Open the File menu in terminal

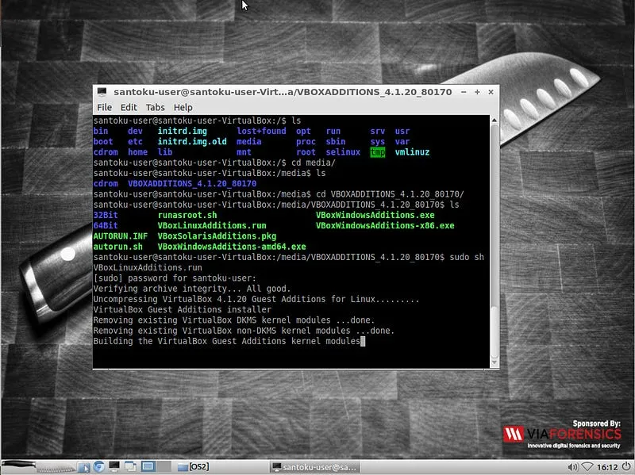[x=104, y=107]
